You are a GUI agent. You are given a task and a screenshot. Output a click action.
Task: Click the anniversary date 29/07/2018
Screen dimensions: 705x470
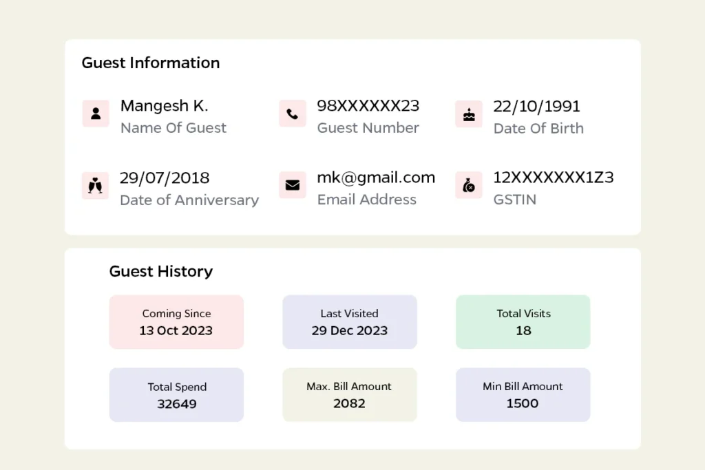pyautogui.click(x=165, y=178)
